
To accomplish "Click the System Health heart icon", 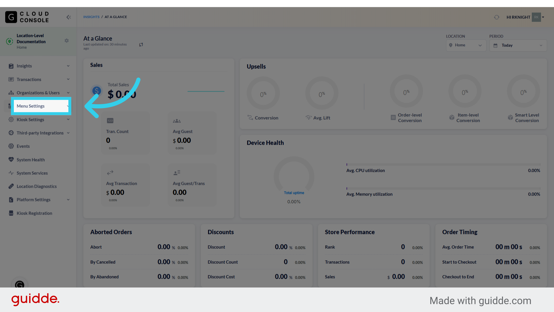I will (11, 159).
